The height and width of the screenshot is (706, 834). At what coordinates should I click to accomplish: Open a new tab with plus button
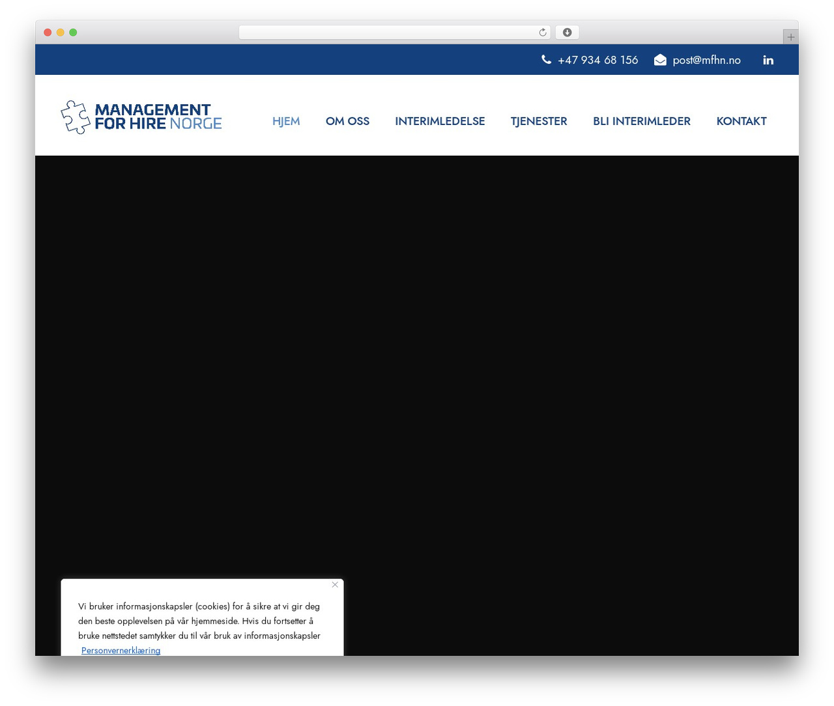tap(790, 37)
